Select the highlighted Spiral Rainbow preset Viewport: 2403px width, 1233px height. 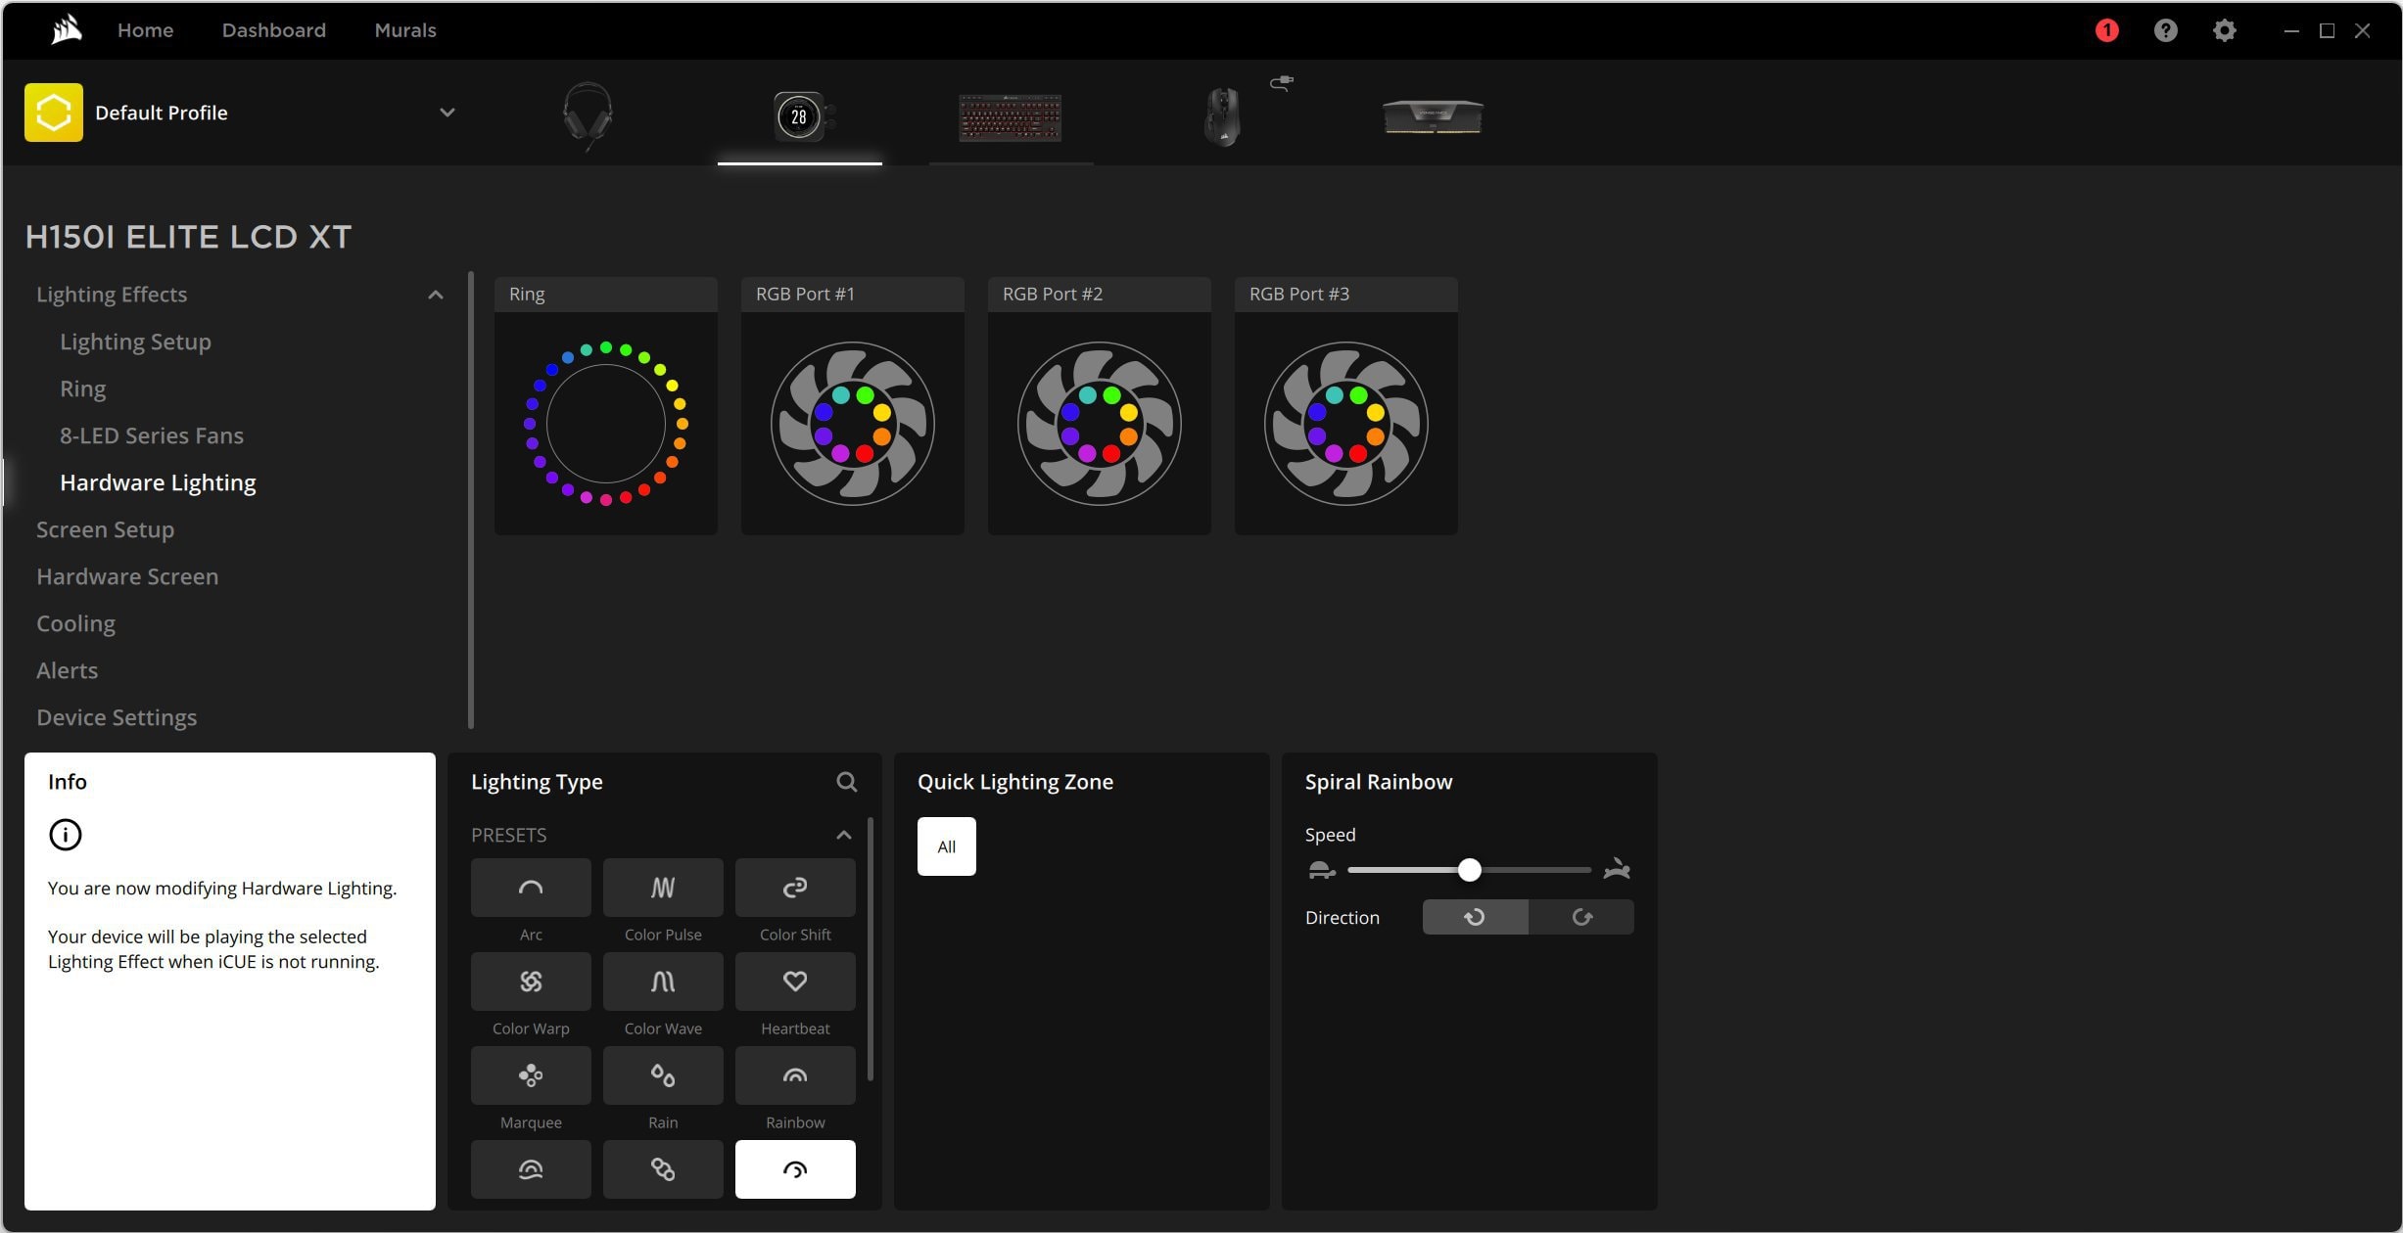tap(795, 1169)
